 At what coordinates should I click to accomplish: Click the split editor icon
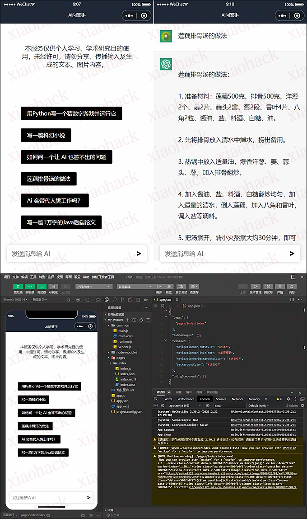tap(292, 300)
